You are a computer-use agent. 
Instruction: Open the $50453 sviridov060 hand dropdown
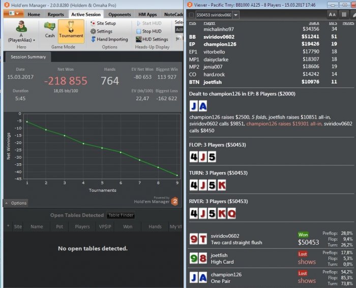pyautogui.click(x=236, y=15)
